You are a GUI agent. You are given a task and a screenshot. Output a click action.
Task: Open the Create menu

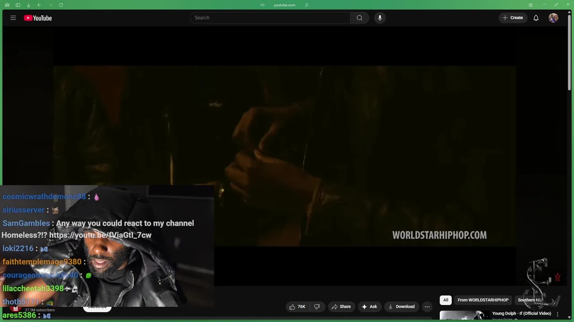click(x=513, y=18)
